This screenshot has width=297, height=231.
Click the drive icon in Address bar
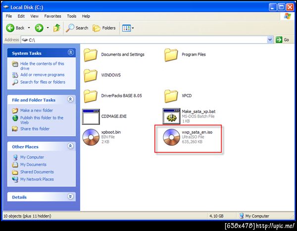(x=25, y=40)
